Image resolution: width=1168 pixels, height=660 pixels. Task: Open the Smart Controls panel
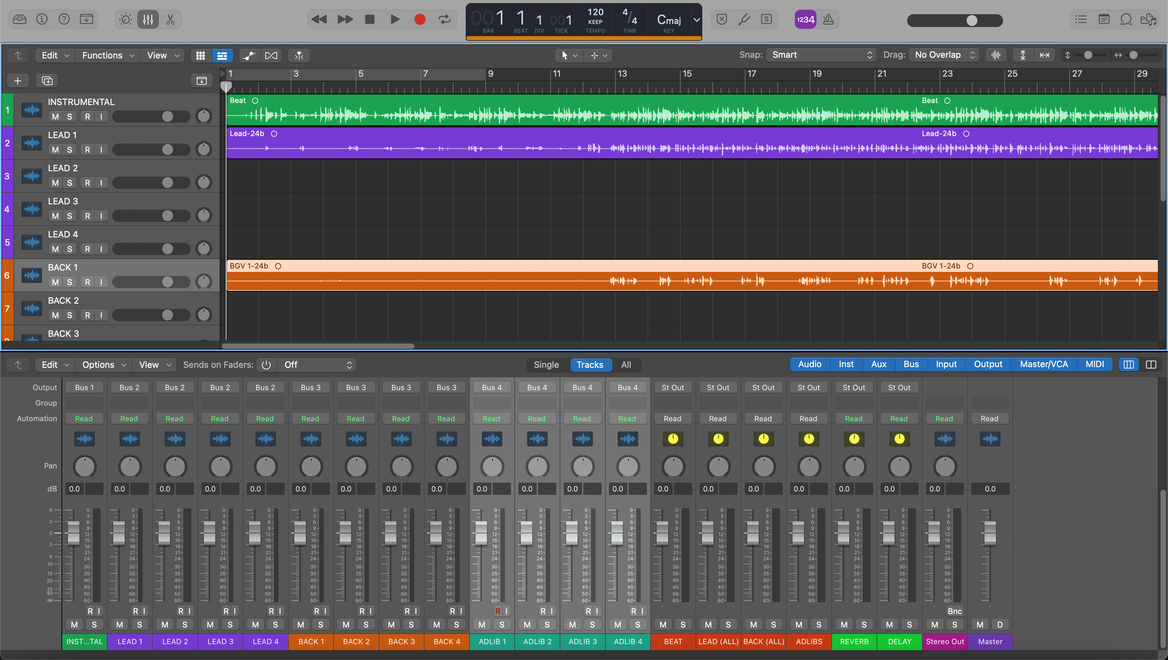(125, 19)
